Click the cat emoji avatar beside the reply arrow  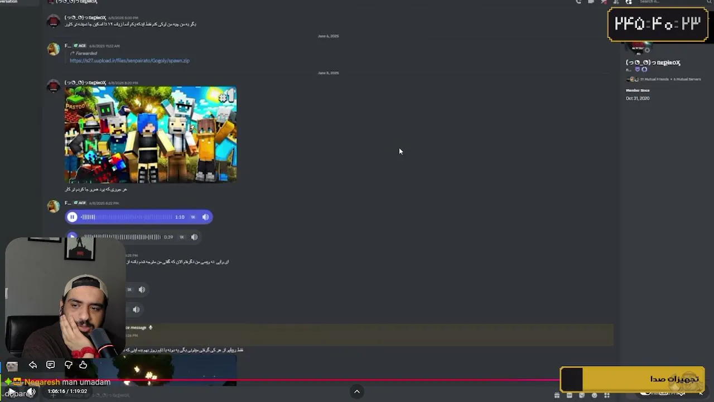12,366
